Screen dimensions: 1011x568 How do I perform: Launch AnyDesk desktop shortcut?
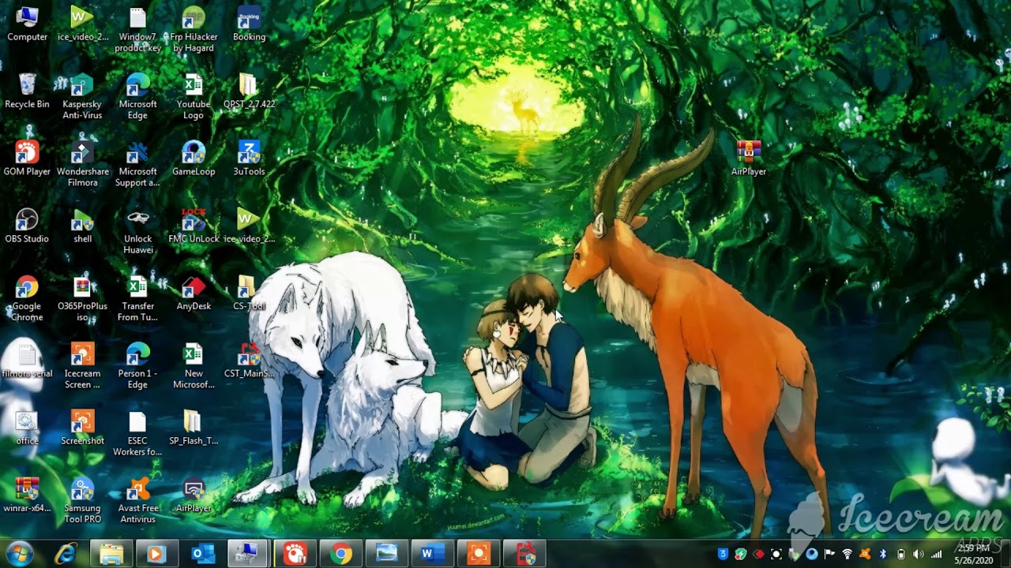pyautogui.click(x=194, y=292)
